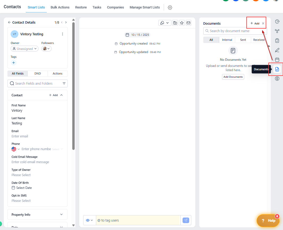Toggle the eye visibility dropdown in composer
The width and height of the screenshot is (283, 230).
pos(90,220)
